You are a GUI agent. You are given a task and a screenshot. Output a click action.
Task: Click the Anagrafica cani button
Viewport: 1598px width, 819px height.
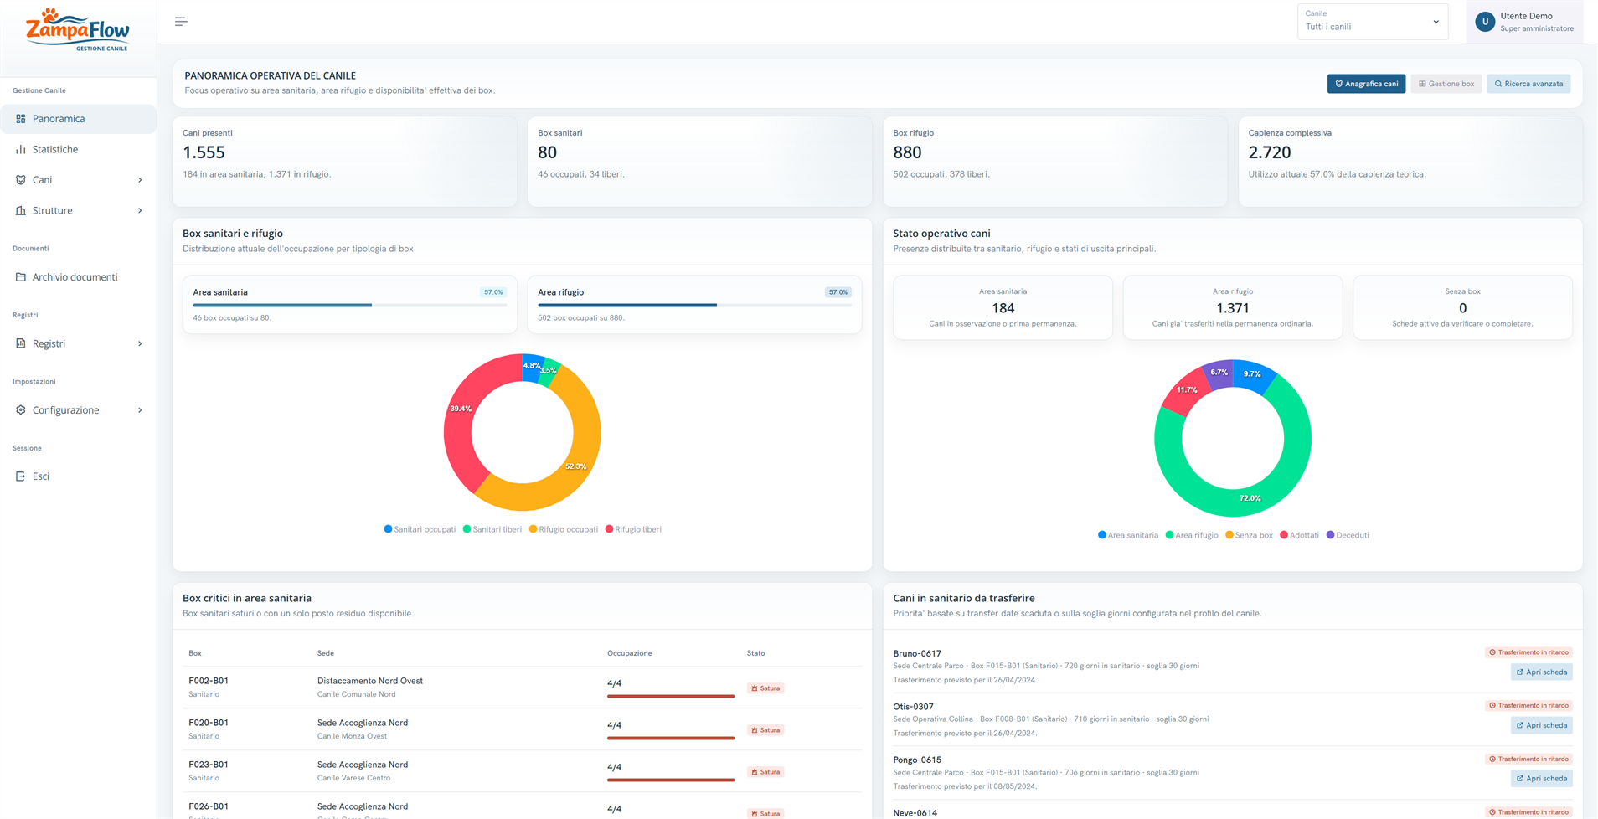pyautogui.click(x=1366, y=84)
